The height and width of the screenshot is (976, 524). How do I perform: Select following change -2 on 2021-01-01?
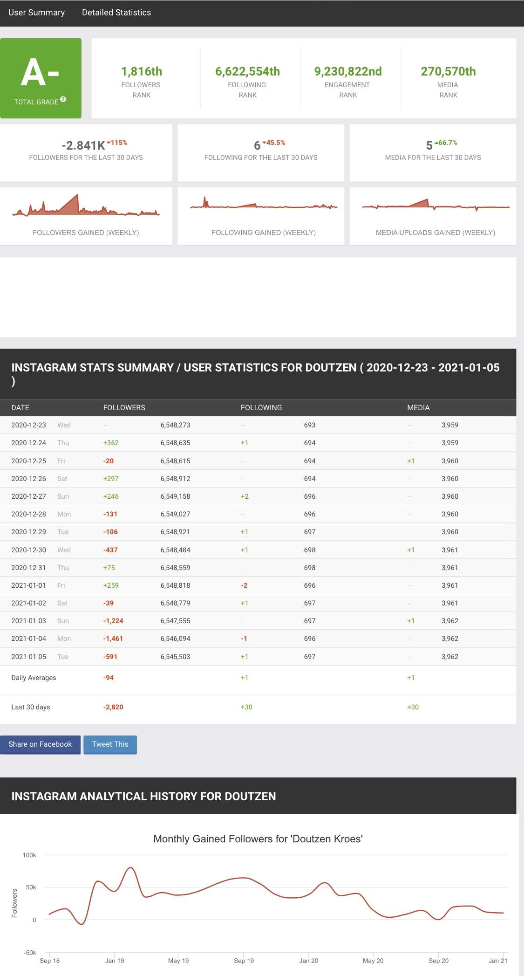[244, 585]
